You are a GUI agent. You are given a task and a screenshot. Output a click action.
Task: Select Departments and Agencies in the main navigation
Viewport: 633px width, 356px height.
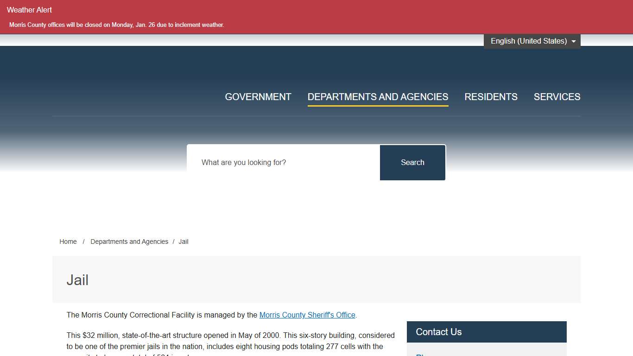point(378,97)
